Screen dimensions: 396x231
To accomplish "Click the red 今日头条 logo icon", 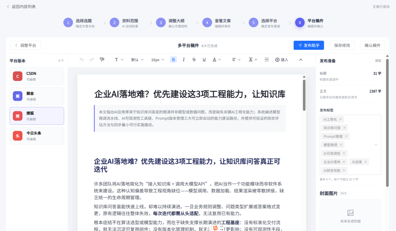I will point(18,136).
